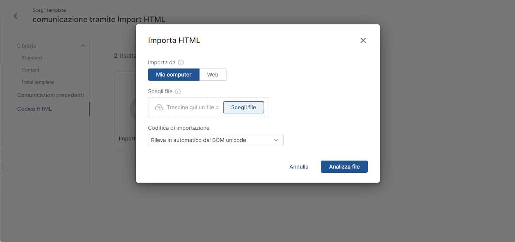Click the Scegli template heading text
This screenshot has width=515, height=242.
[x=49, y=10]
